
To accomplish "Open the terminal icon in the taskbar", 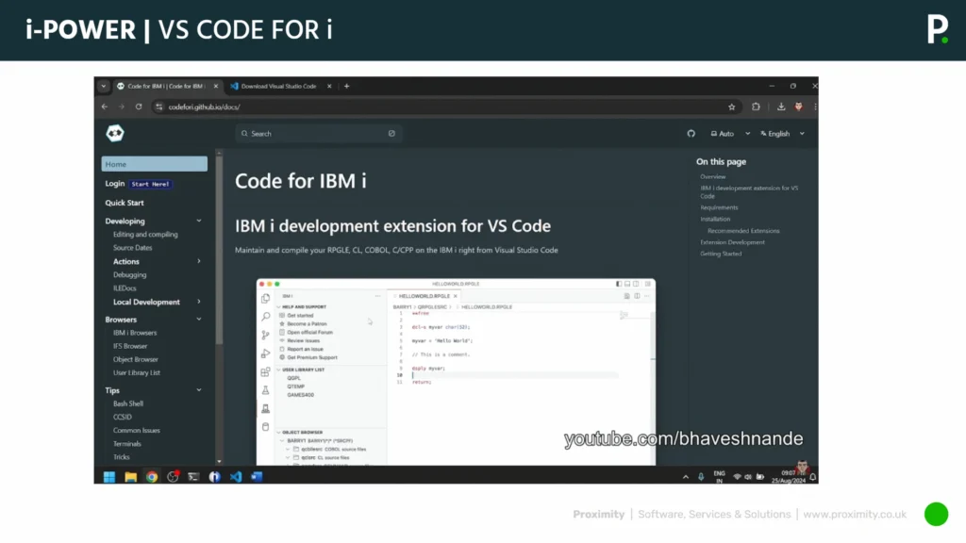I will click(x=193, y=476).
